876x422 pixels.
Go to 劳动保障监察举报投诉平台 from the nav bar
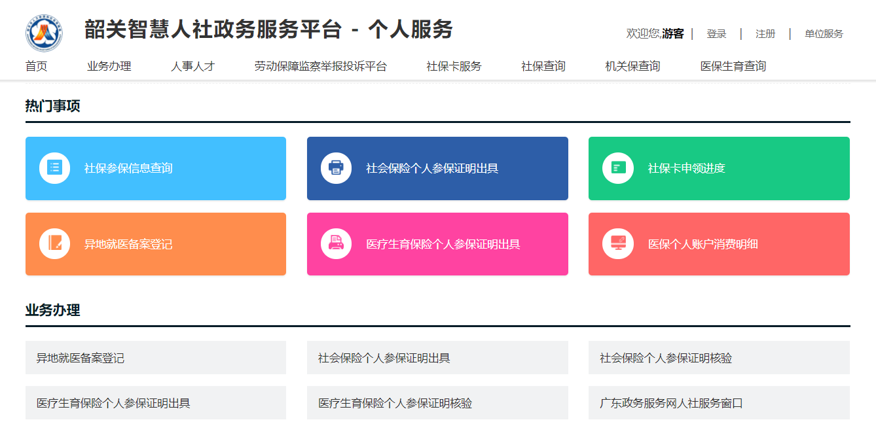[320, 66]
